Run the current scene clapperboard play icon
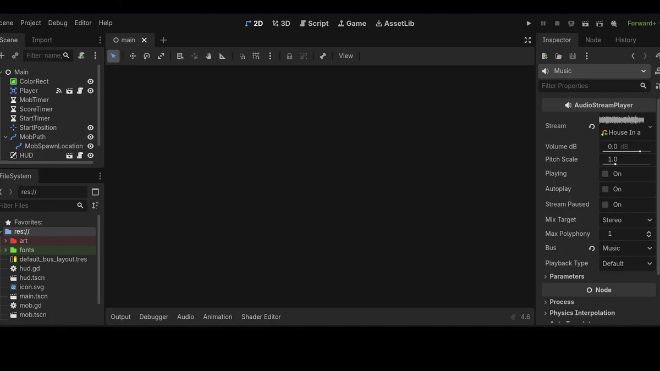660x371 pixels. [585, 24]
